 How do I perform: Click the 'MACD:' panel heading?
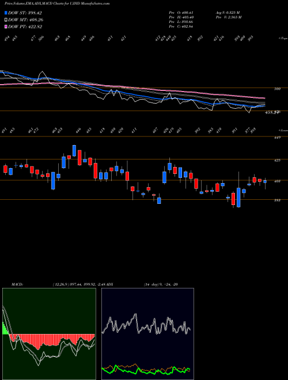(17, 284)
